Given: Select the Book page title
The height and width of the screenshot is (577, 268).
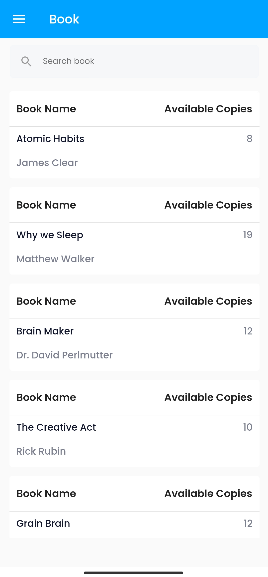Looking at the screenshot, I should click(x=64, y=19).
